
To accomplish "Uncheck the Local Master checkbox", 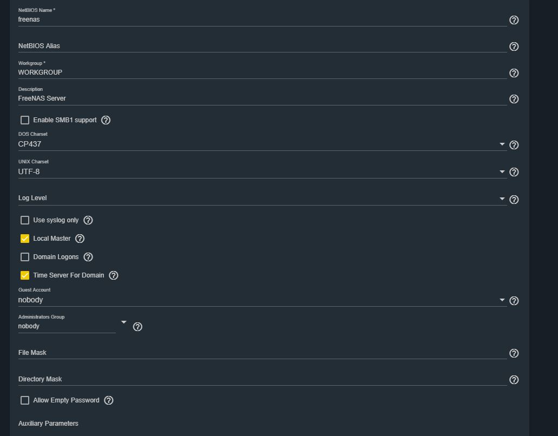I will 25,239.
